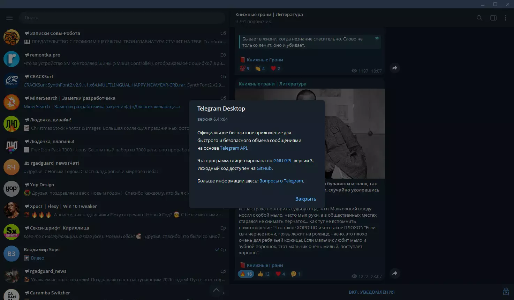The image size is (514, 300).
Task: Open the rgadguard_news (Чат) group chat
Action: 115,167
